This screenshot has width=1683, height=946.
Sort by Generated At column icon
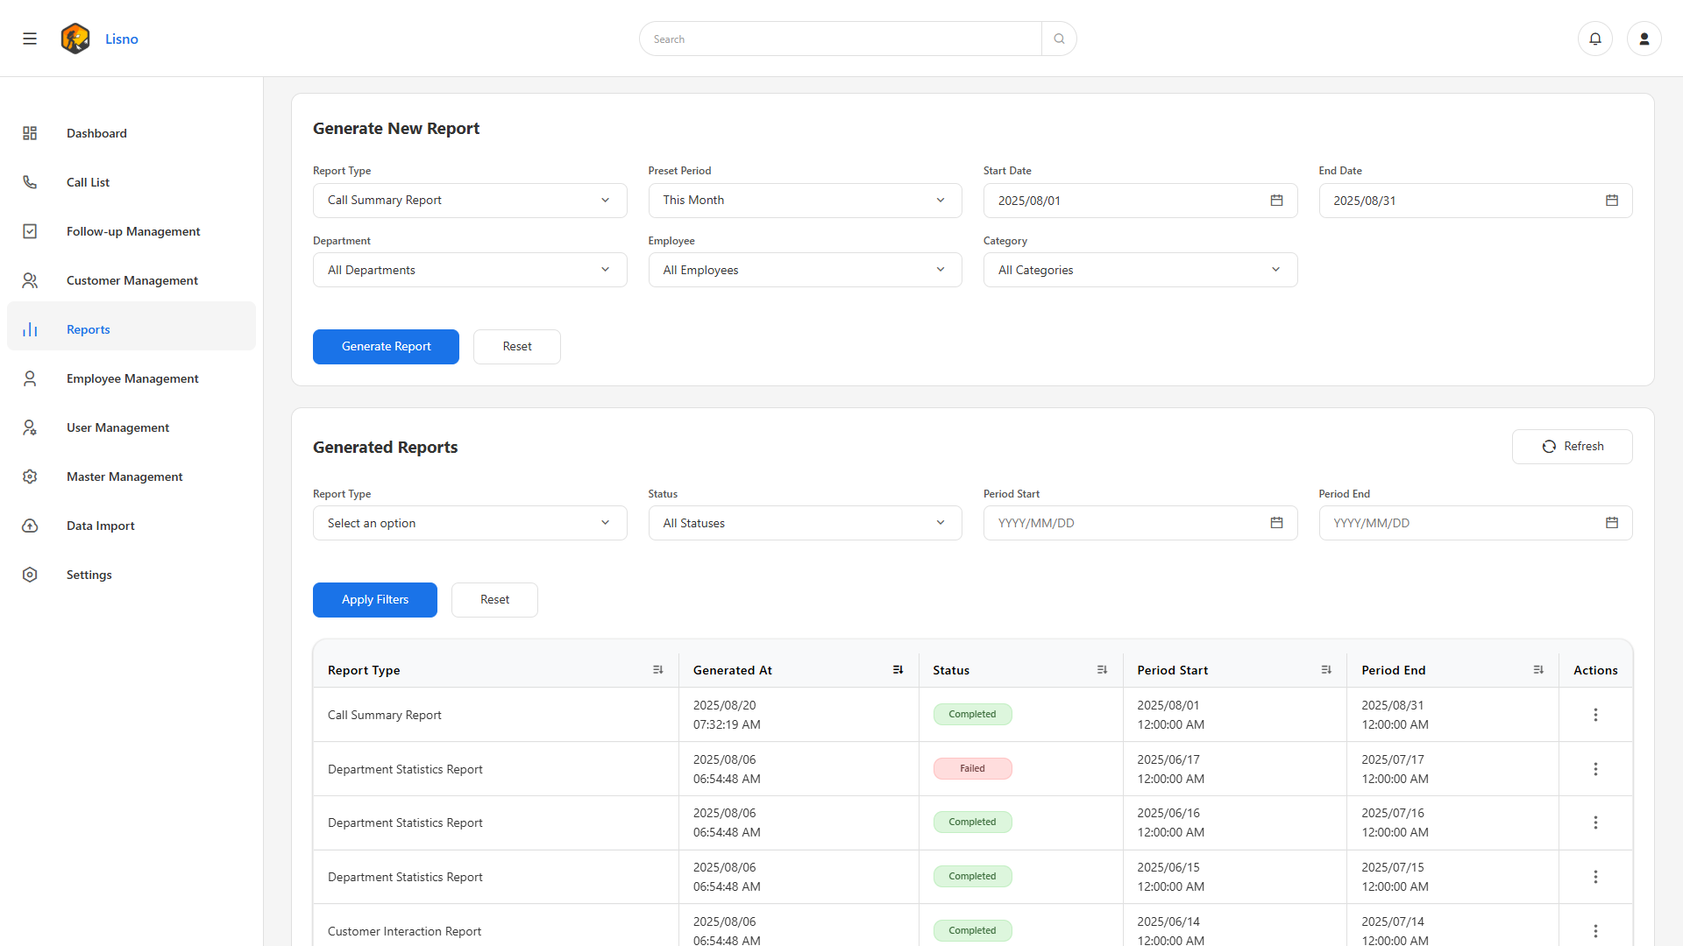coord(898,670)
